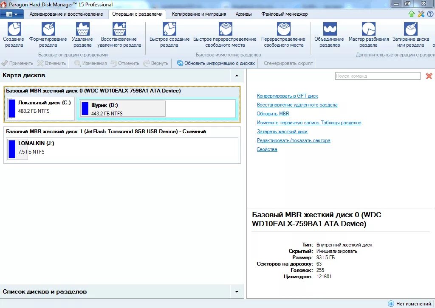Select disk 1 header JetFlash Transcend 8GB

pyautogui.click(x=106, y=131)
